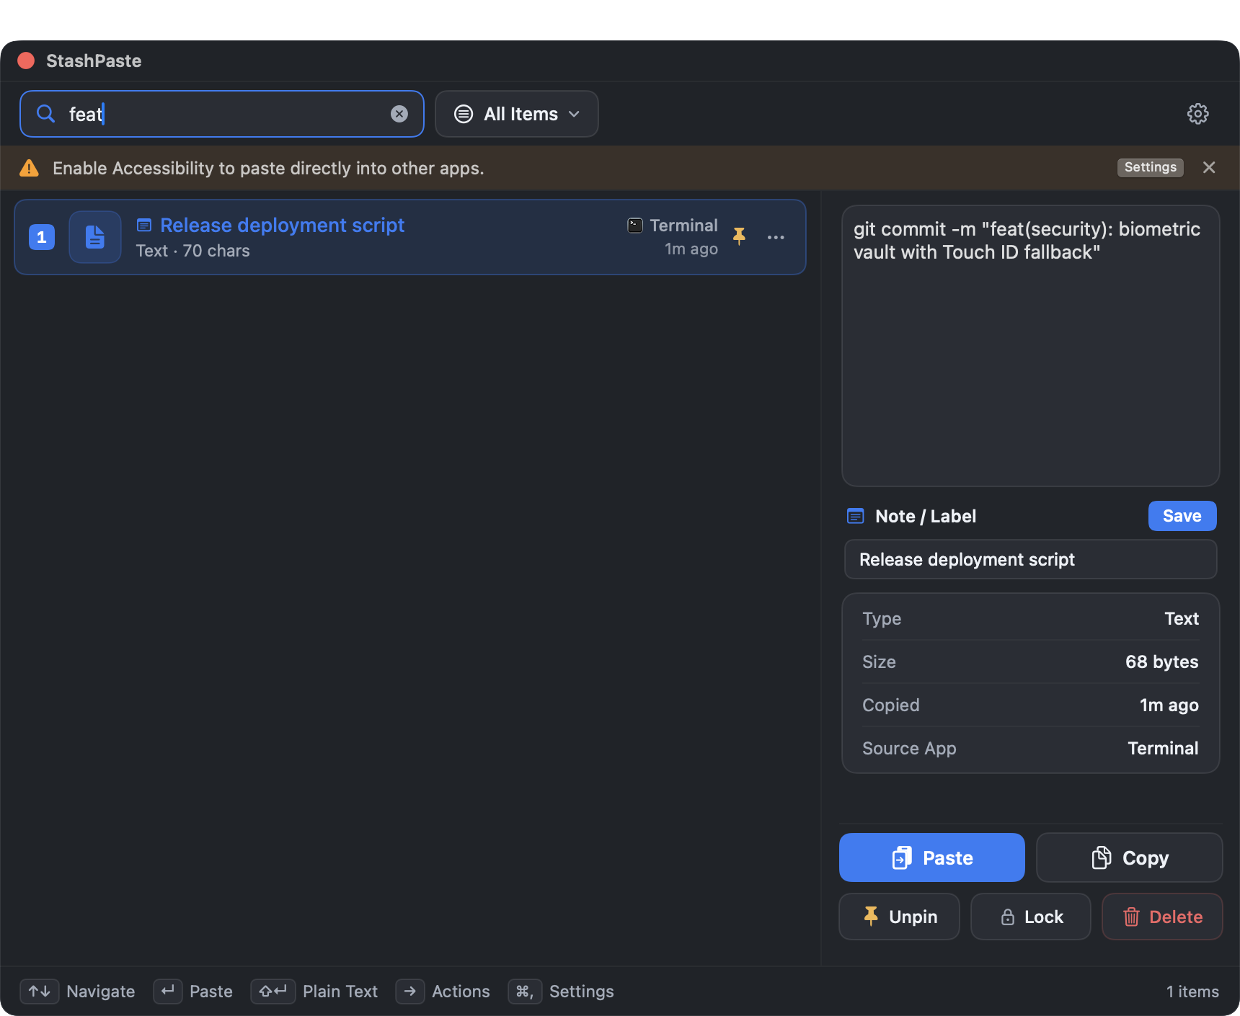
Task: Click the shift-return Plain Text hint icon
Action: [x=273, y=992]
